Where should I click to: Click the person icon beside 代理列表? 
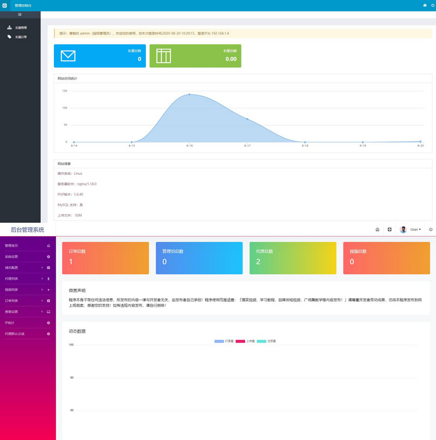(x=49, y=279)
